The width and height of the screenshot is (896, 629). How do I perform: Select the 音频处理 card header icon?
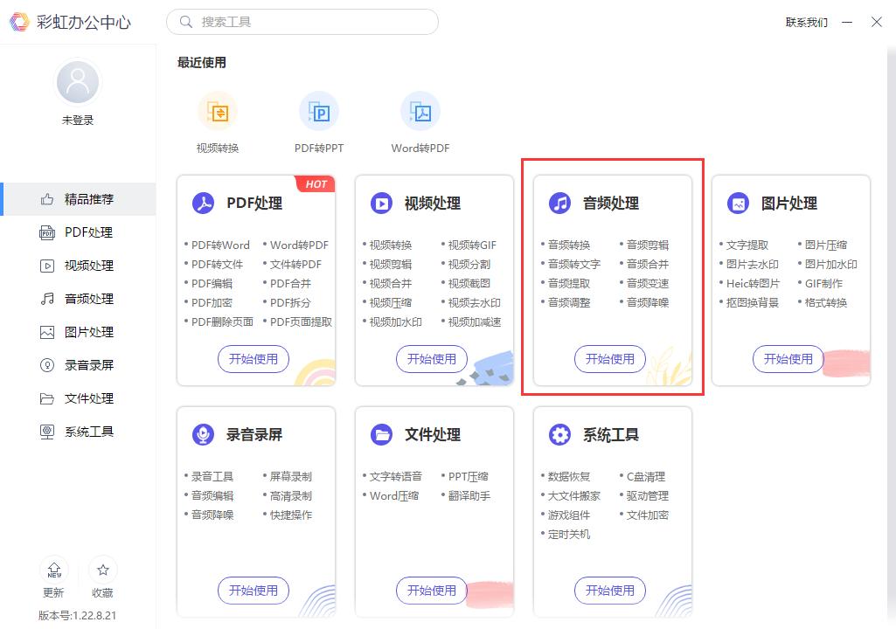tap(559, 202)
